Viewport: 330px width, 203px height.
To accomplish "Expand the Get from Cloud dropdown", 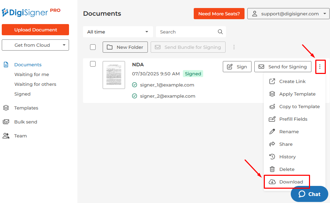I will click(35, 45).
